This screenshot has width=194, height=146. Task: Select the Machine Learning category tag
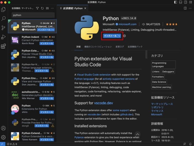click(161, 87)
